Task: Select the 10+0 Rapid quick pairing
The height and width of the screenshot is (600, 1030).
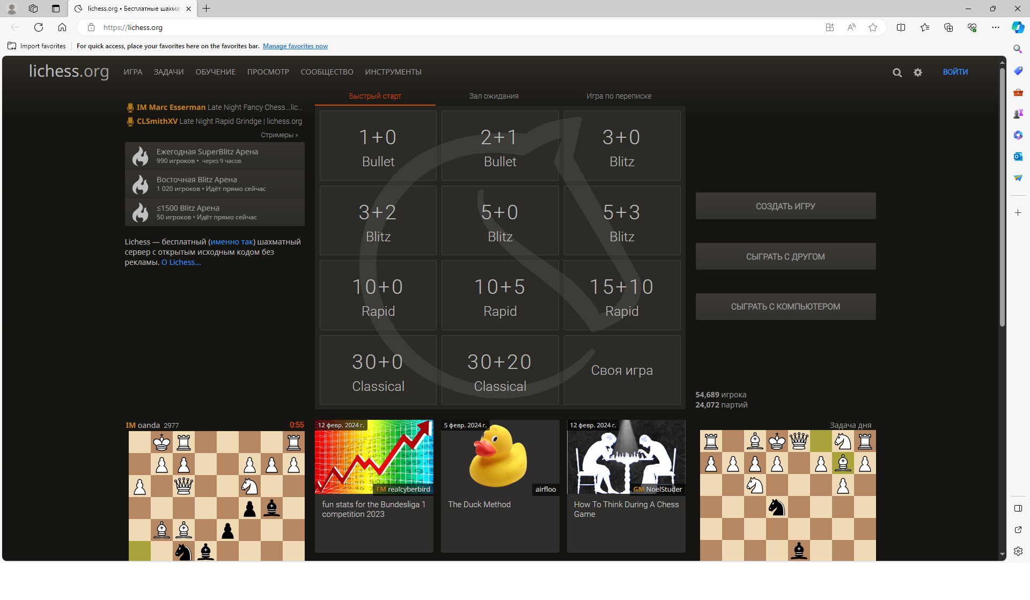Action: (x=378, y=295)
